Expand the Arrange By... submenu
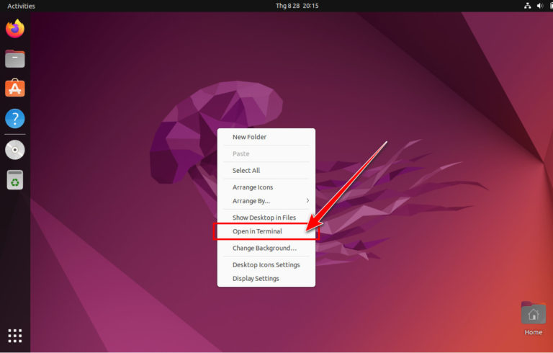The width and height of the screenshot is (553, 353). coord(266,201)
